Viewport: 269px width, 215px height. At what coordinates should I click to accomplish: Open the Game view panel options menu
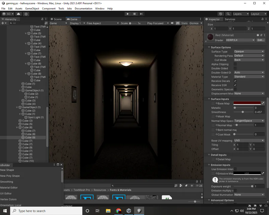click(200, 19)
